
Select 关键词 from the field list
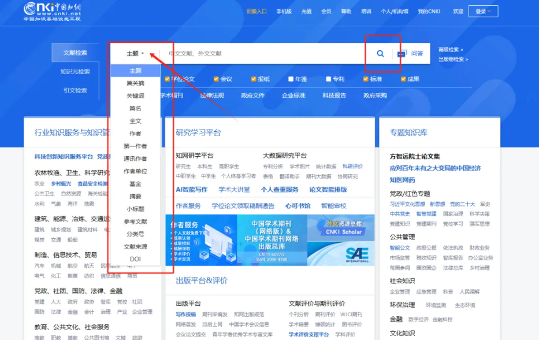135,95
